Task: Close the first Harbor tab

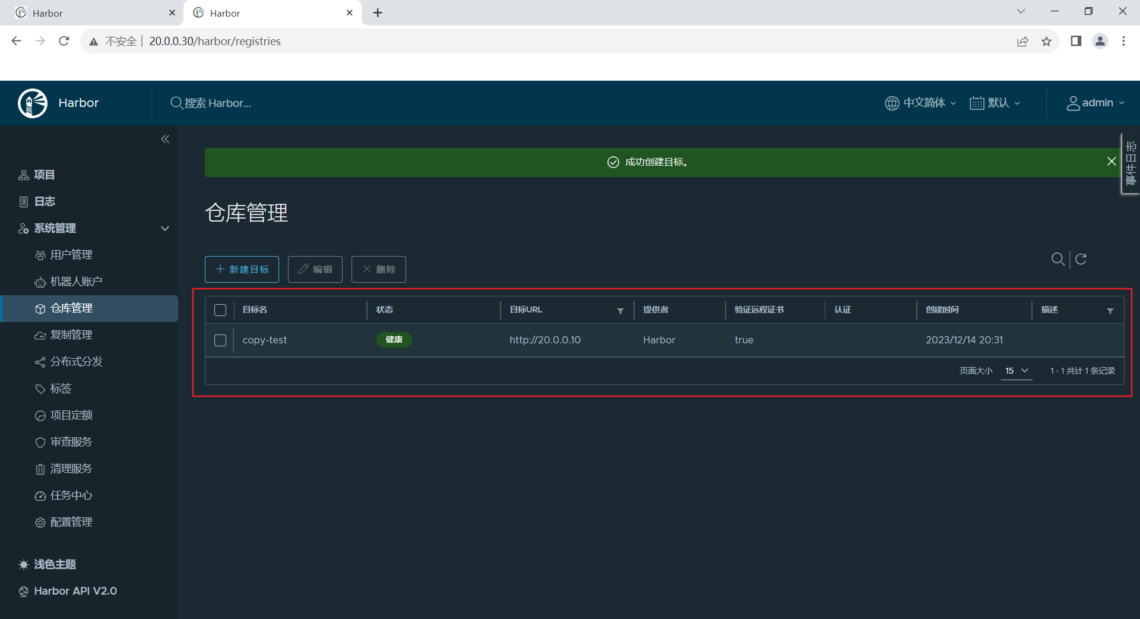Action: click(x=172, y=12)
